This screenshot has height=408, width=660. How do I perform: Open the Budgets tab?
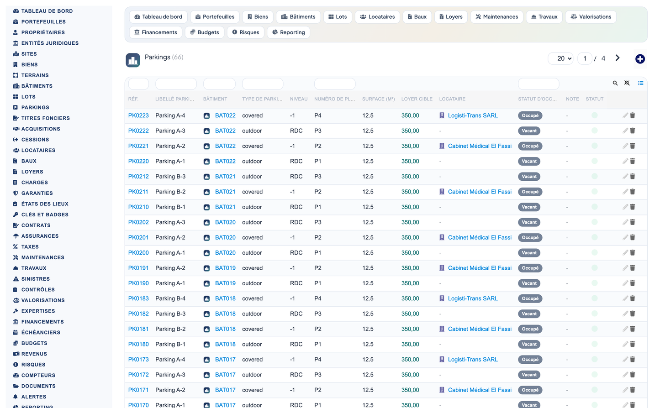205,32
